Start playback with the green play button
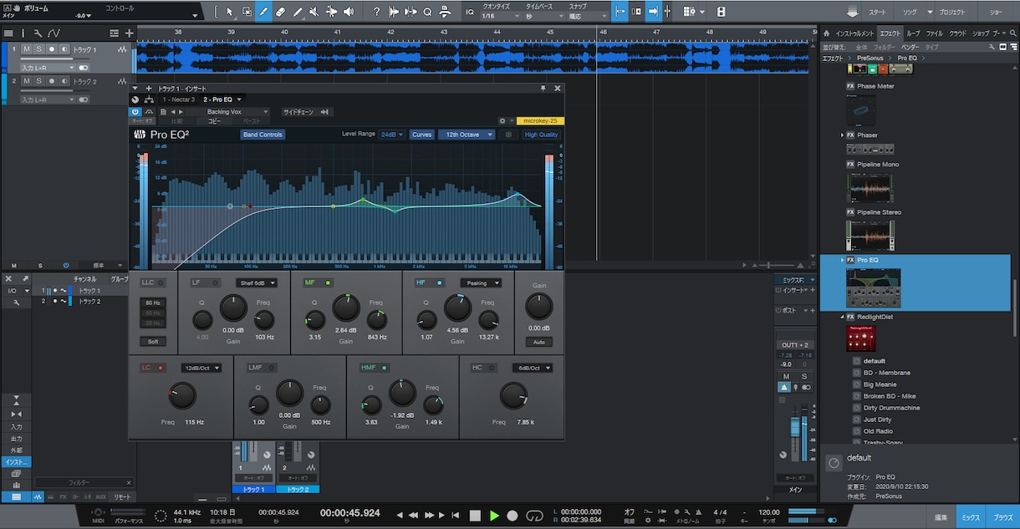This screenshot has height=529, width=1020. pos(494,516)
